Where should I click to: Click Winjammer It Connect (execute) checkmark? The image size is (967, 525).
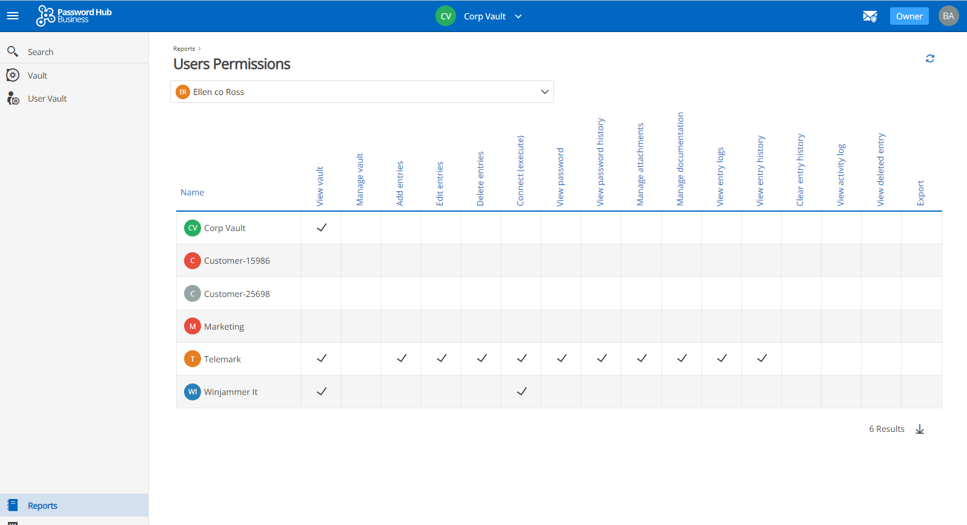(521, 392)
